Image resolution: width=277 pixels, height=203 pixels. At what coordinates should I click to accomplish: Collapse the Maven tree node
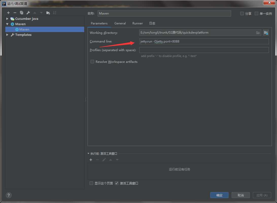click(x=7, y=24)
